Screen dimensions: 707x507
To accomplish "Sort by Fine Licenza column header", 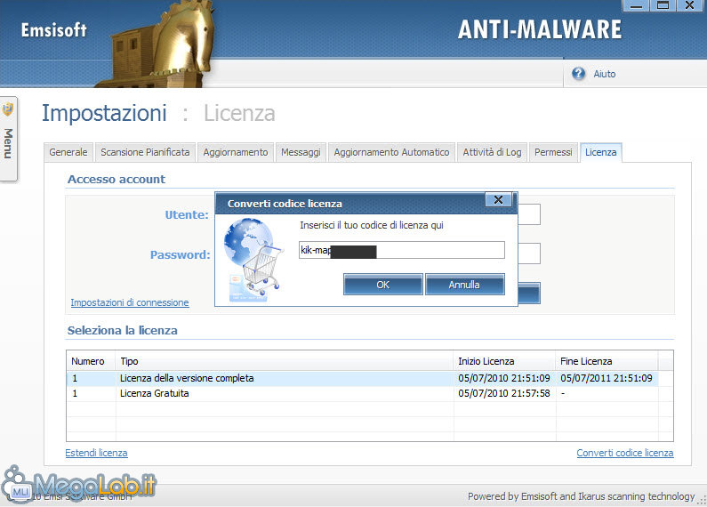I will pyautogui.click(x=607, y=361).
